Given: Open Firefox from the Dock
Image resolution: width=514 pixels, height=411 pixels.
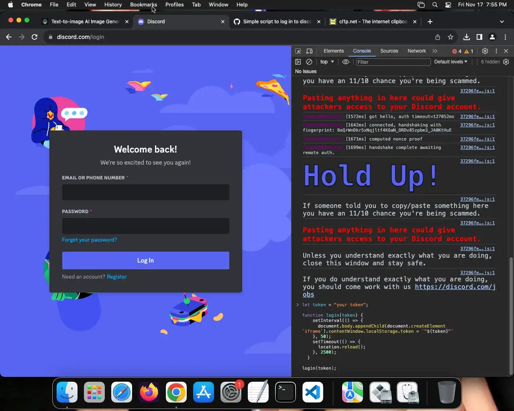Looking at the screenshot, I should [x=149, y=392].
